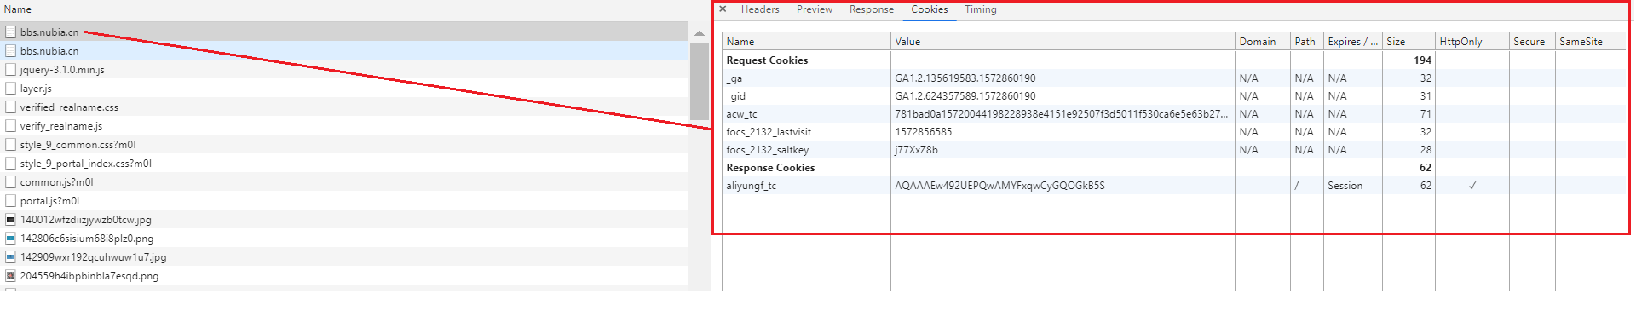Close the request details panel
The height and width of the screenshot is (311, 1636).
723,9
